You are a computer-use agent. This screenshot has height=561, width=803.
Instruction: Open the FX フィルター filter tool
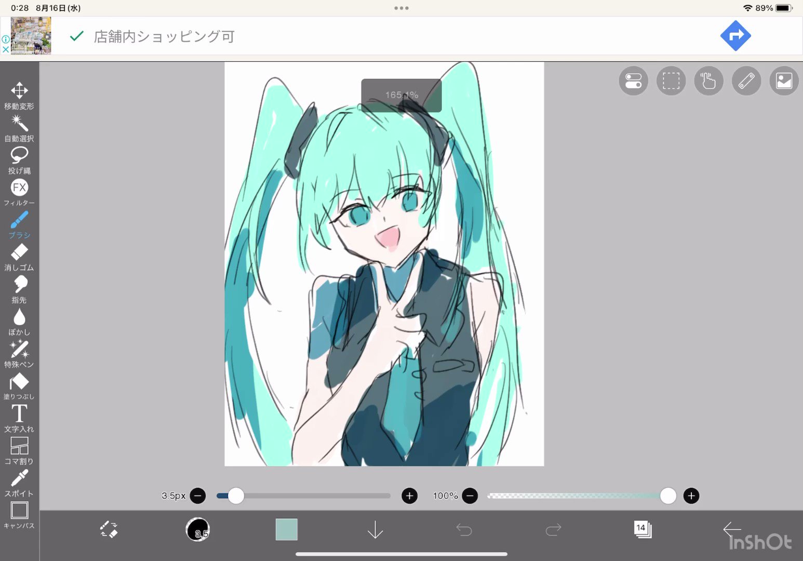coord(19,193)
